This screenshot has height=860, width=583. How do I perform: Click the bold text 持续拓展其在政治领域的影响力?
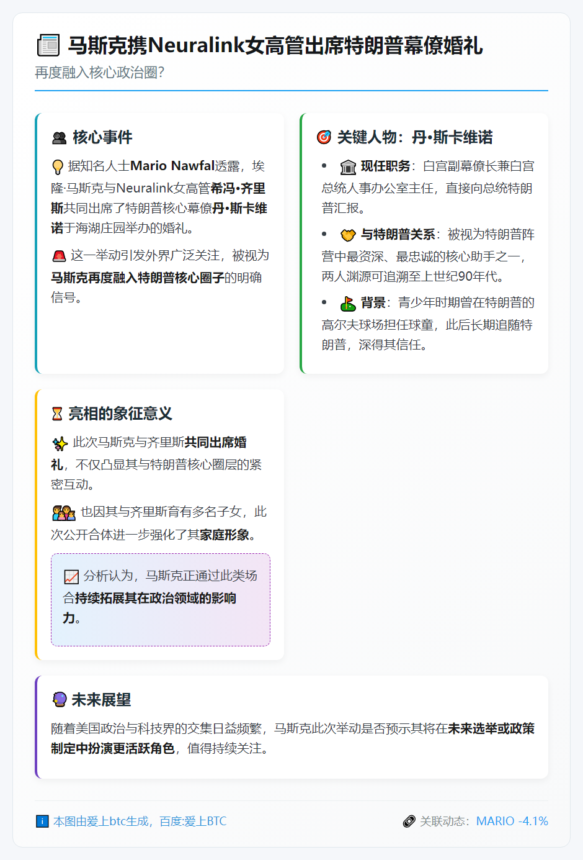coord(149,608)
